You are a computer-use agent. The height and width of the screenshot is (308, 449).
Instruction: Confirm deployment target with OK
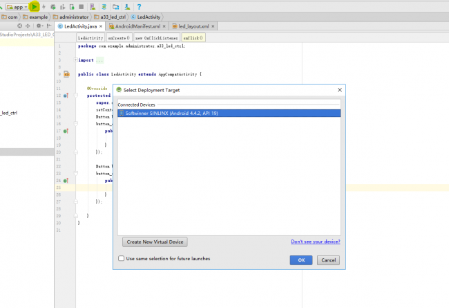pos(301,260)
